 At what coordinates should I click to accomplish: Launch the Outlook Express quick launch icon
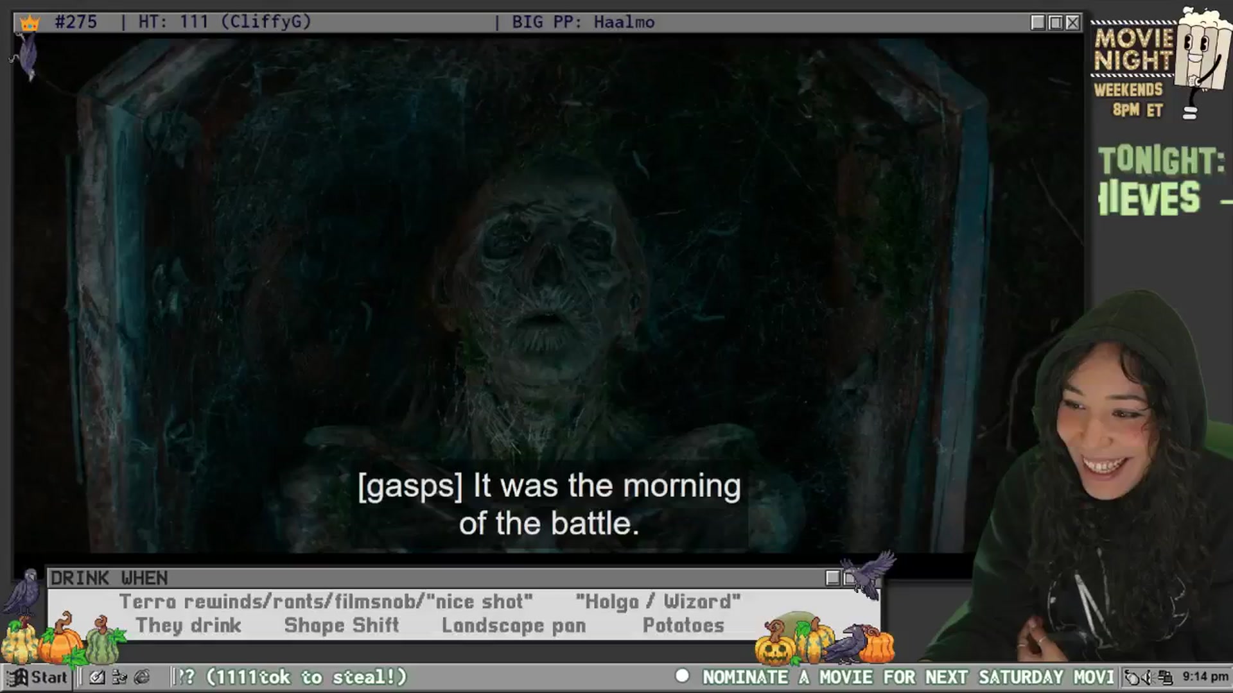(119, 677)
